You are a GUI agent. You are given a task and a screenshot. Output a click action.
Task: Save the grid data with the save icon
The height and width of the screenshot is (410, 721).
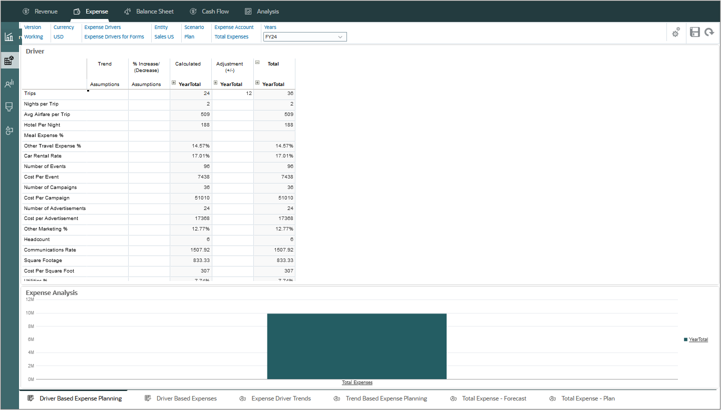694,32
